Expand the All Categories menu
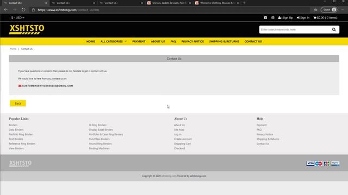This screenshot has width=348, height=195. coord(114,41)
